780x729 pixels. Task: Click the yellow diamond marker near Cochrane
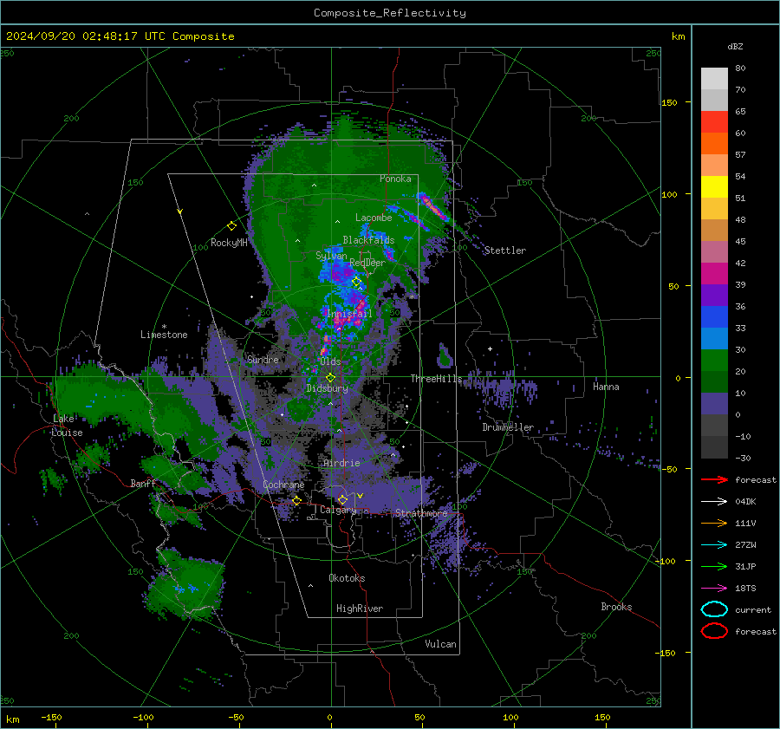coord(296,501)
